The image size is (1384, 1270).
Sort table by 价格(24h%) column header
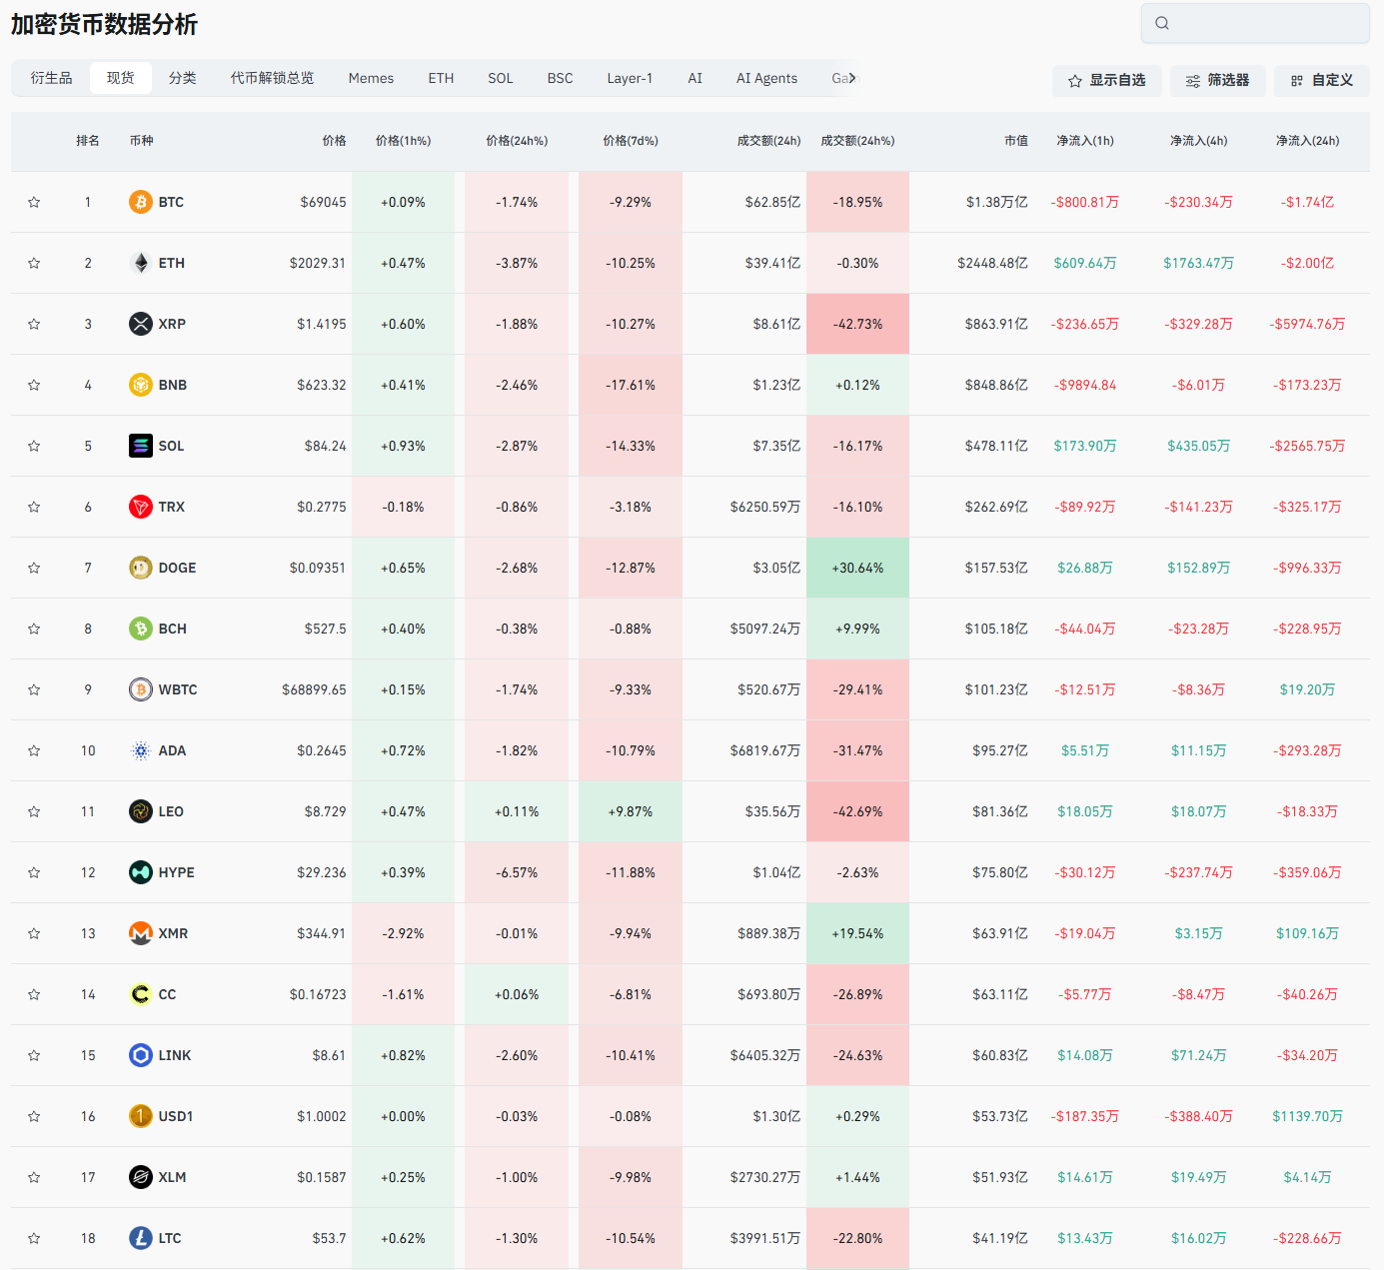517,141
